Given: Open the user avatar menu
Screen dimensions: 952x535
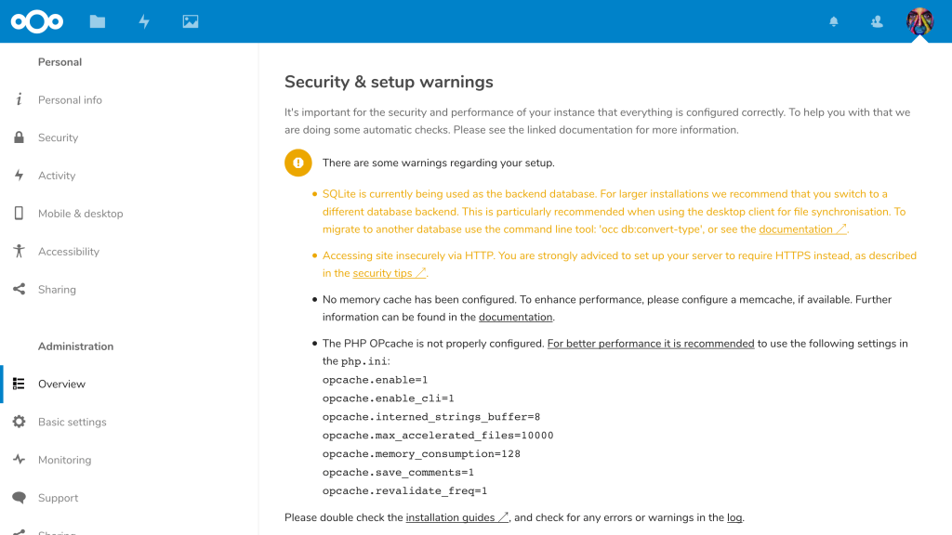Looking at the screenshot, I should click(919, 21).
